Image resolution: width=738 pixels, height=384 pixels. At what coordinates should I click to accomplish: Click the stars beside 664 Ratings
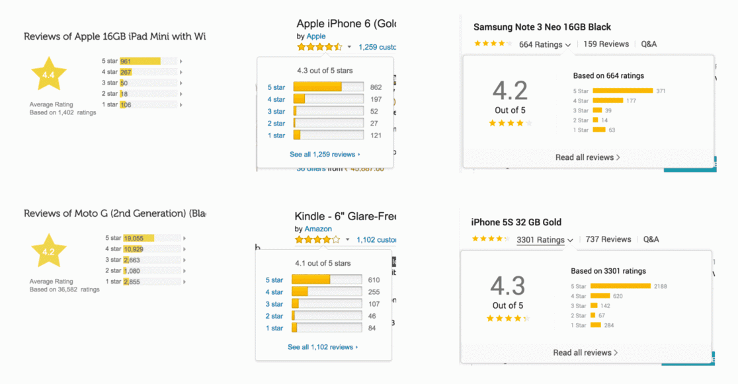pyautogui.click(x=493, y=44)
